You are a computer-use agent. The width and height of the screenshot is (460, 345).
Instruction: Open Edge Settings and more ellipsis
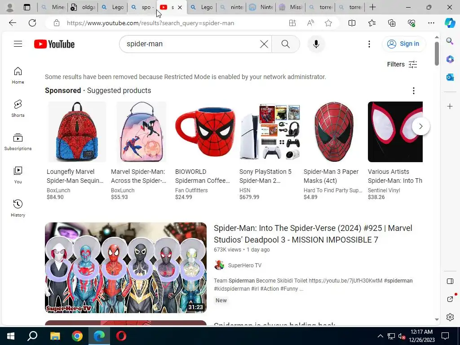point(431,23)
